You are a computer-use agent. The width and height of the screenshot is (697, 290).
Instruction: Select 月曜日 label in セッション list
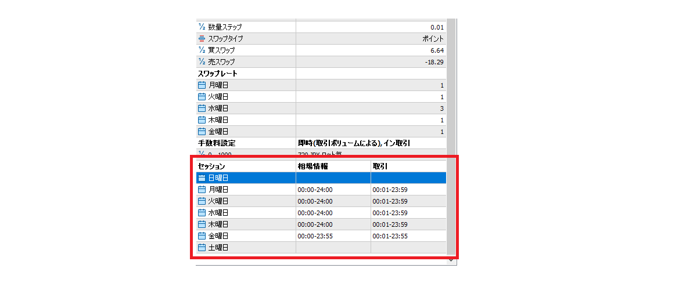pyautogui.click(x=218, y=189)
